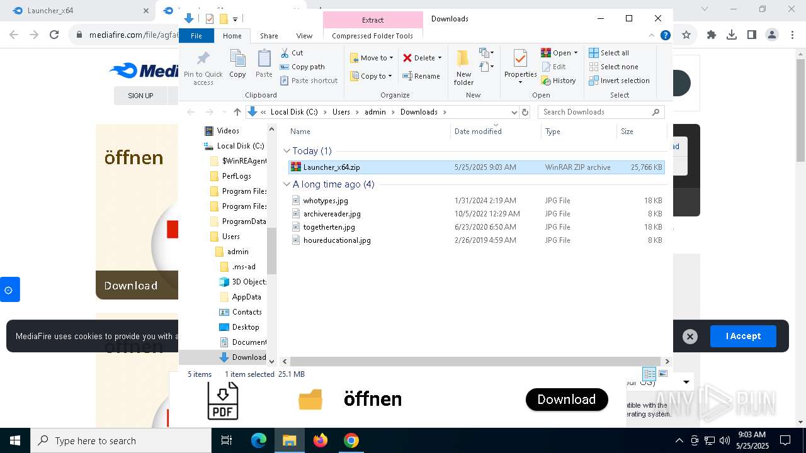Collapse the A long time ago group
Image resolution: width=806 pixels, height=453 pixels.
[x=287, y=184]
